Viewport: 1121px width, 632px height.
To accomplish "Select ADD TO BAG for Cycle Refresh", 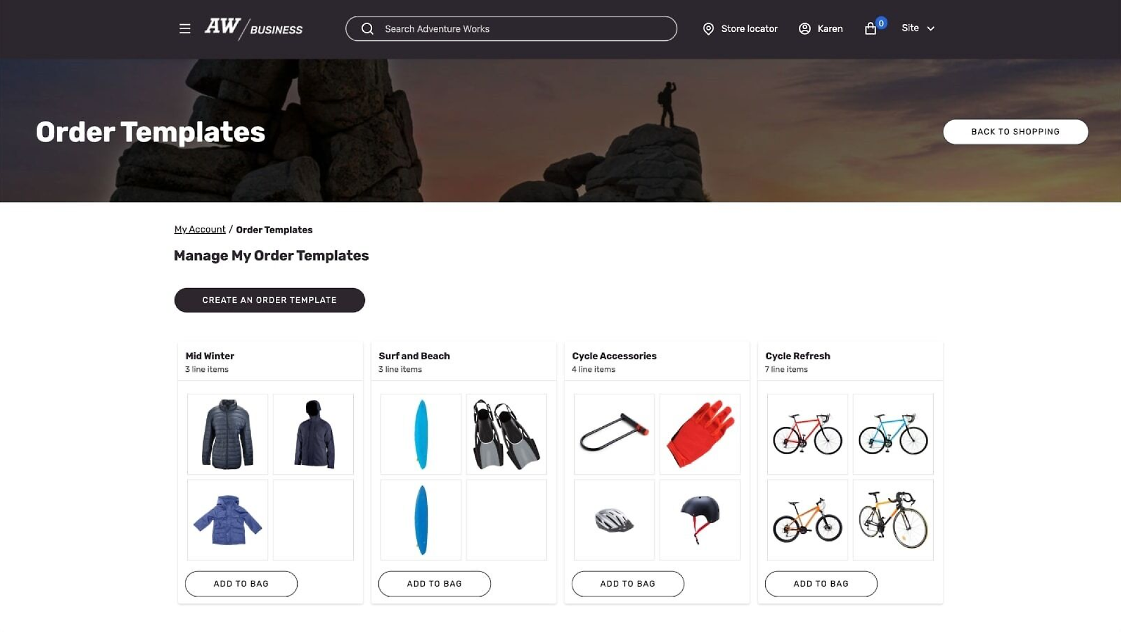I will tap(821, 583).
